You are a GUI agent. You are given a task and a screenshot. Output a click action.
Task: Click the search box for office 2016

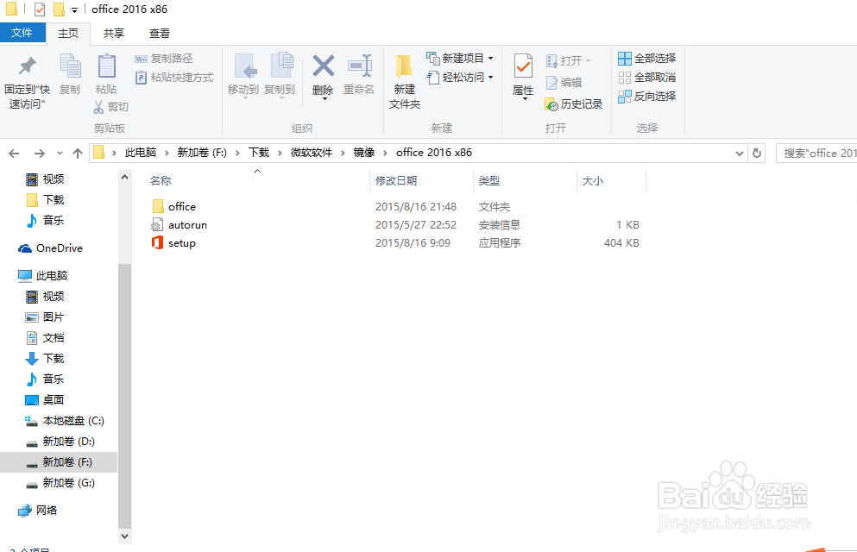coord(816,154)
